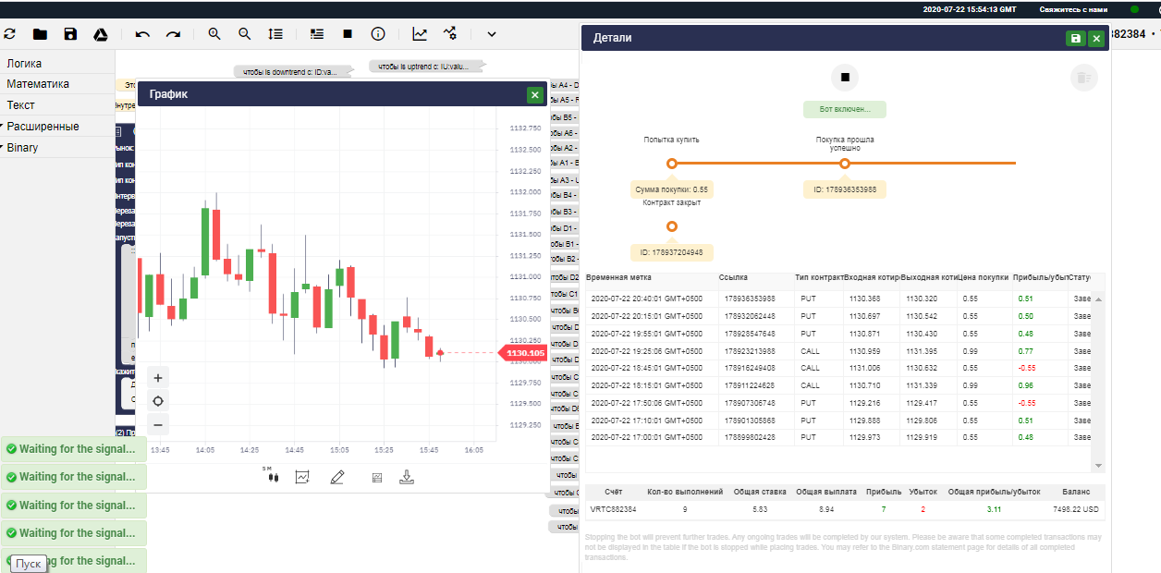Save the Детали panel with green disk icon
This screenshot has height=573, width=1161.
pyautogui.click(x=1075, y=38)
